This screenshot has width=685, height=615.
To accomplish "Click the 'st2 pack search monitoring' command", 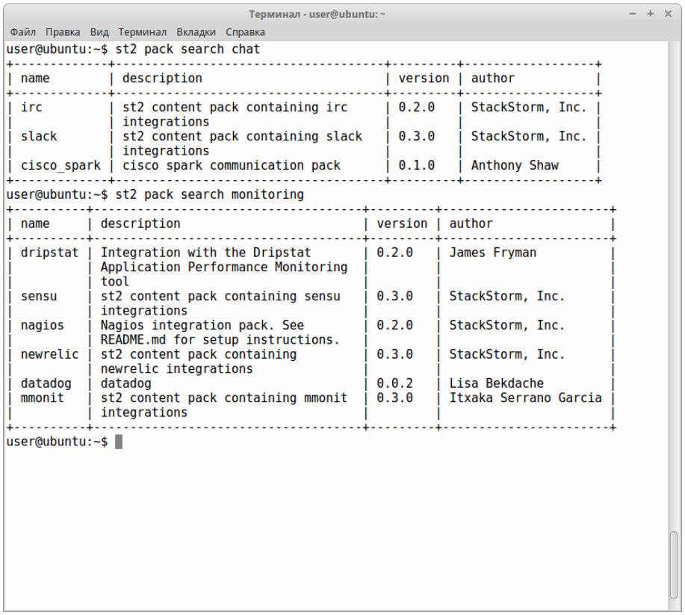I will point(209,194).
